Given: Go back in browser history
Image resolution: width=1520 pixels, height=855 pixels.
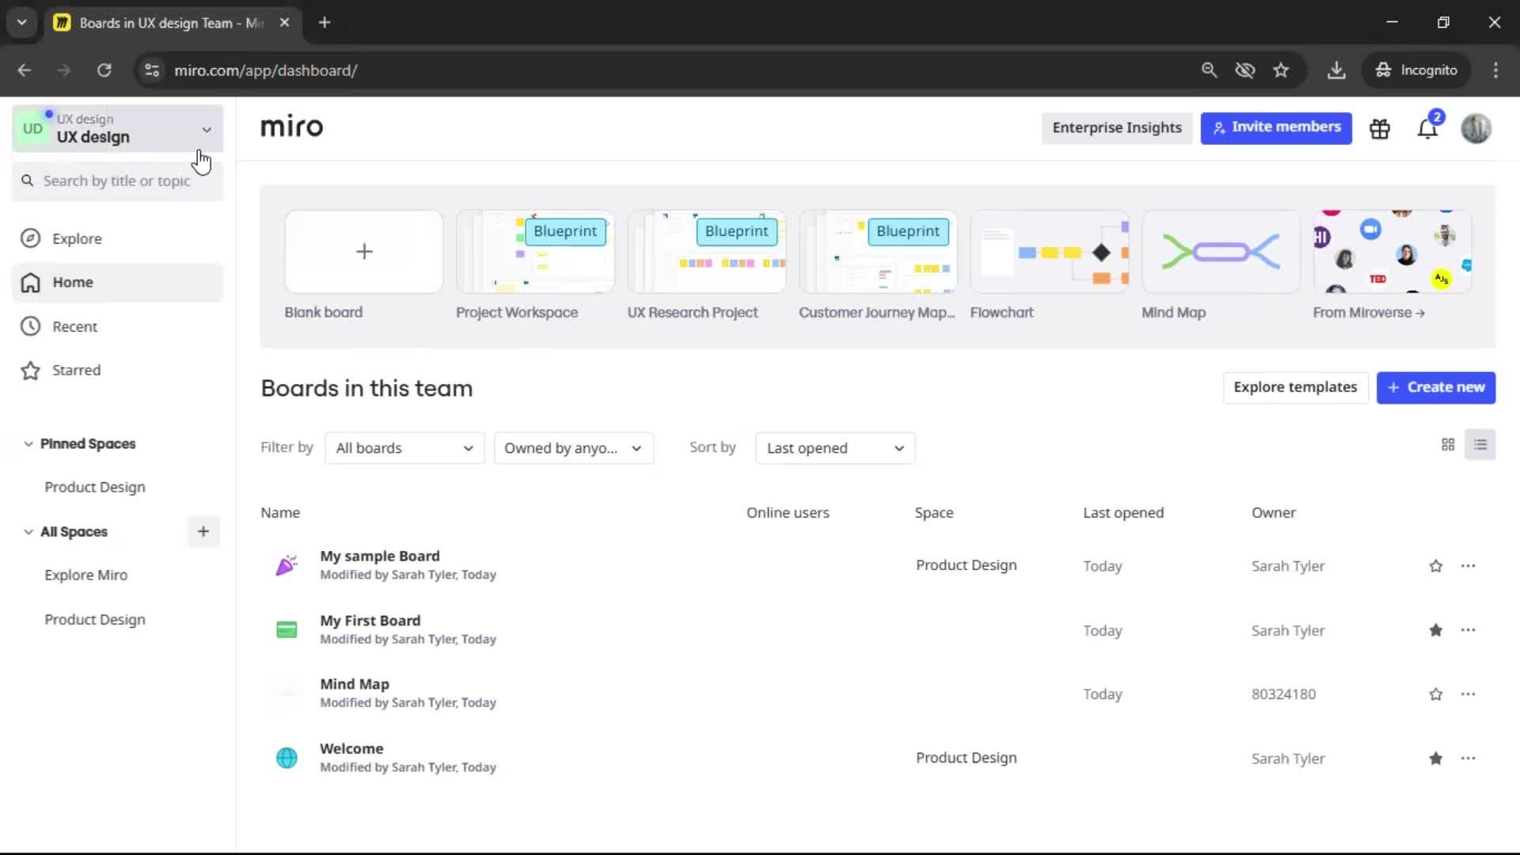Looking at the screenshot, I should pyautogui.click(x=25, y=70).
